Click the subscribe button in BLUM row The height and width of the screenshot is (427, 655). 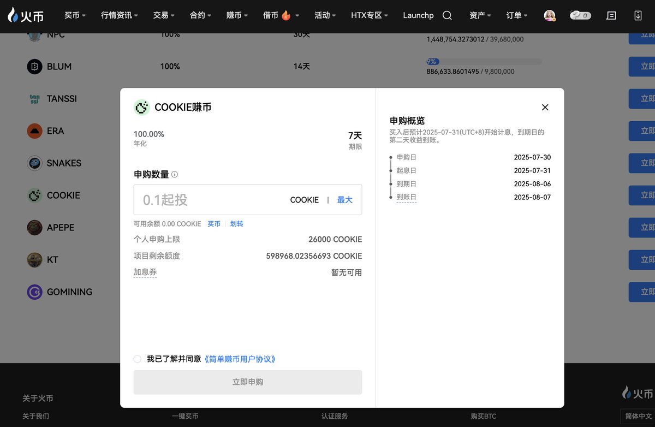642,67
